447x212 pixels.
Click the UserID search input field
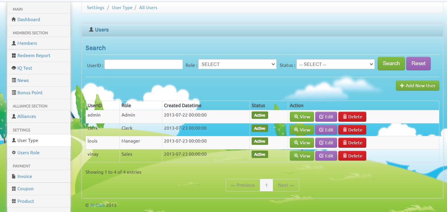143,64
